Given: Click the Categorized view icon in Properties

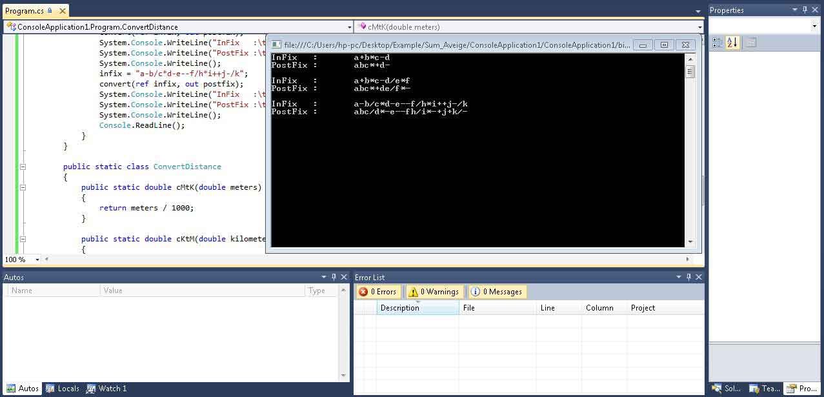Looking at the screenshot, I should (x=718, y=43).
